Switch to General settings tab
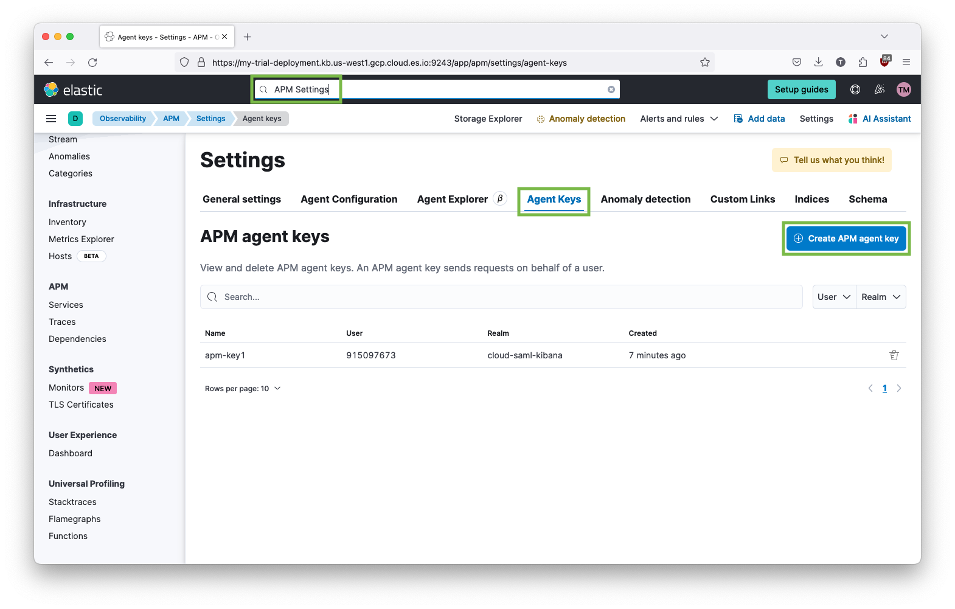Image resolution: width=955 pixels, height=609 pixels. [241, 199]
